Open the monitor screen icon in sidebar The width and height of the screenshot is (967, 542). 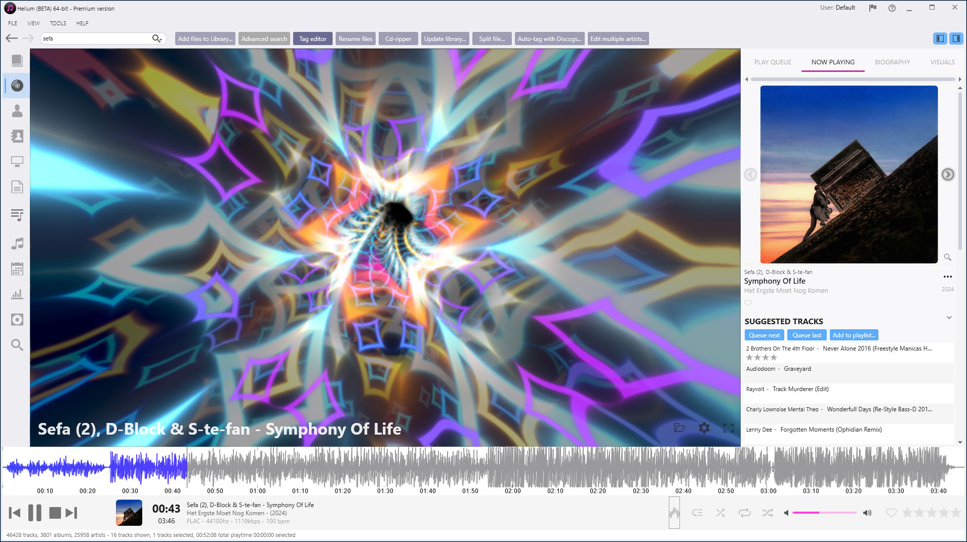(17, 162)
